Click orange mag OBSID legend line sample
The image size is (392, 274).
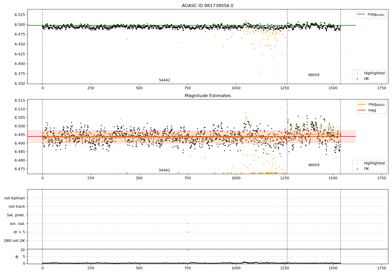click(362, 104)
